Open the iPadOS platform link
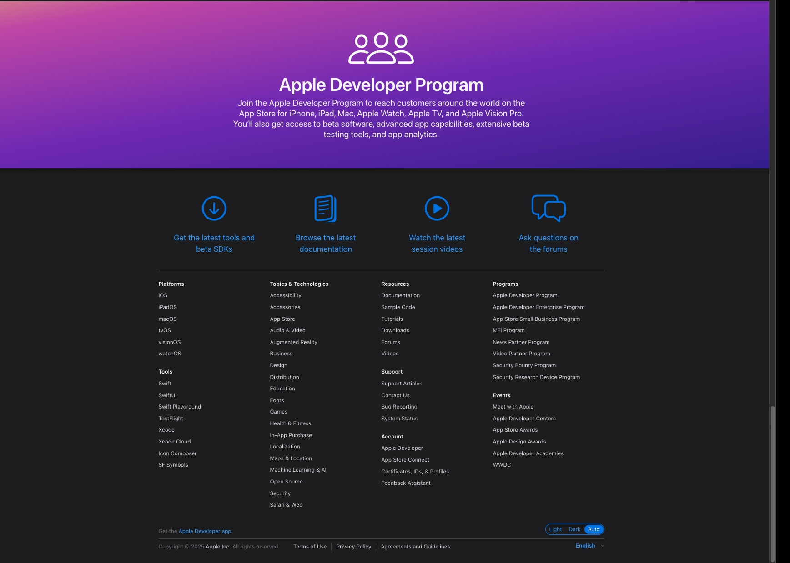 coord(167,307)
